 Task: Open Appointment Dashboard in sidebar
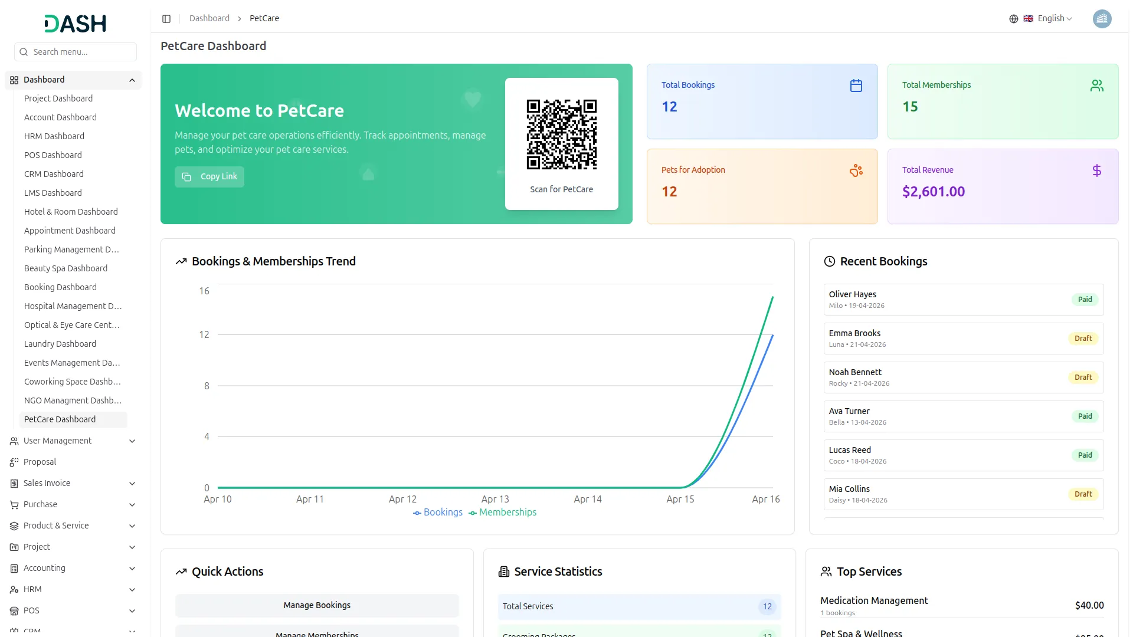point(70,231)
